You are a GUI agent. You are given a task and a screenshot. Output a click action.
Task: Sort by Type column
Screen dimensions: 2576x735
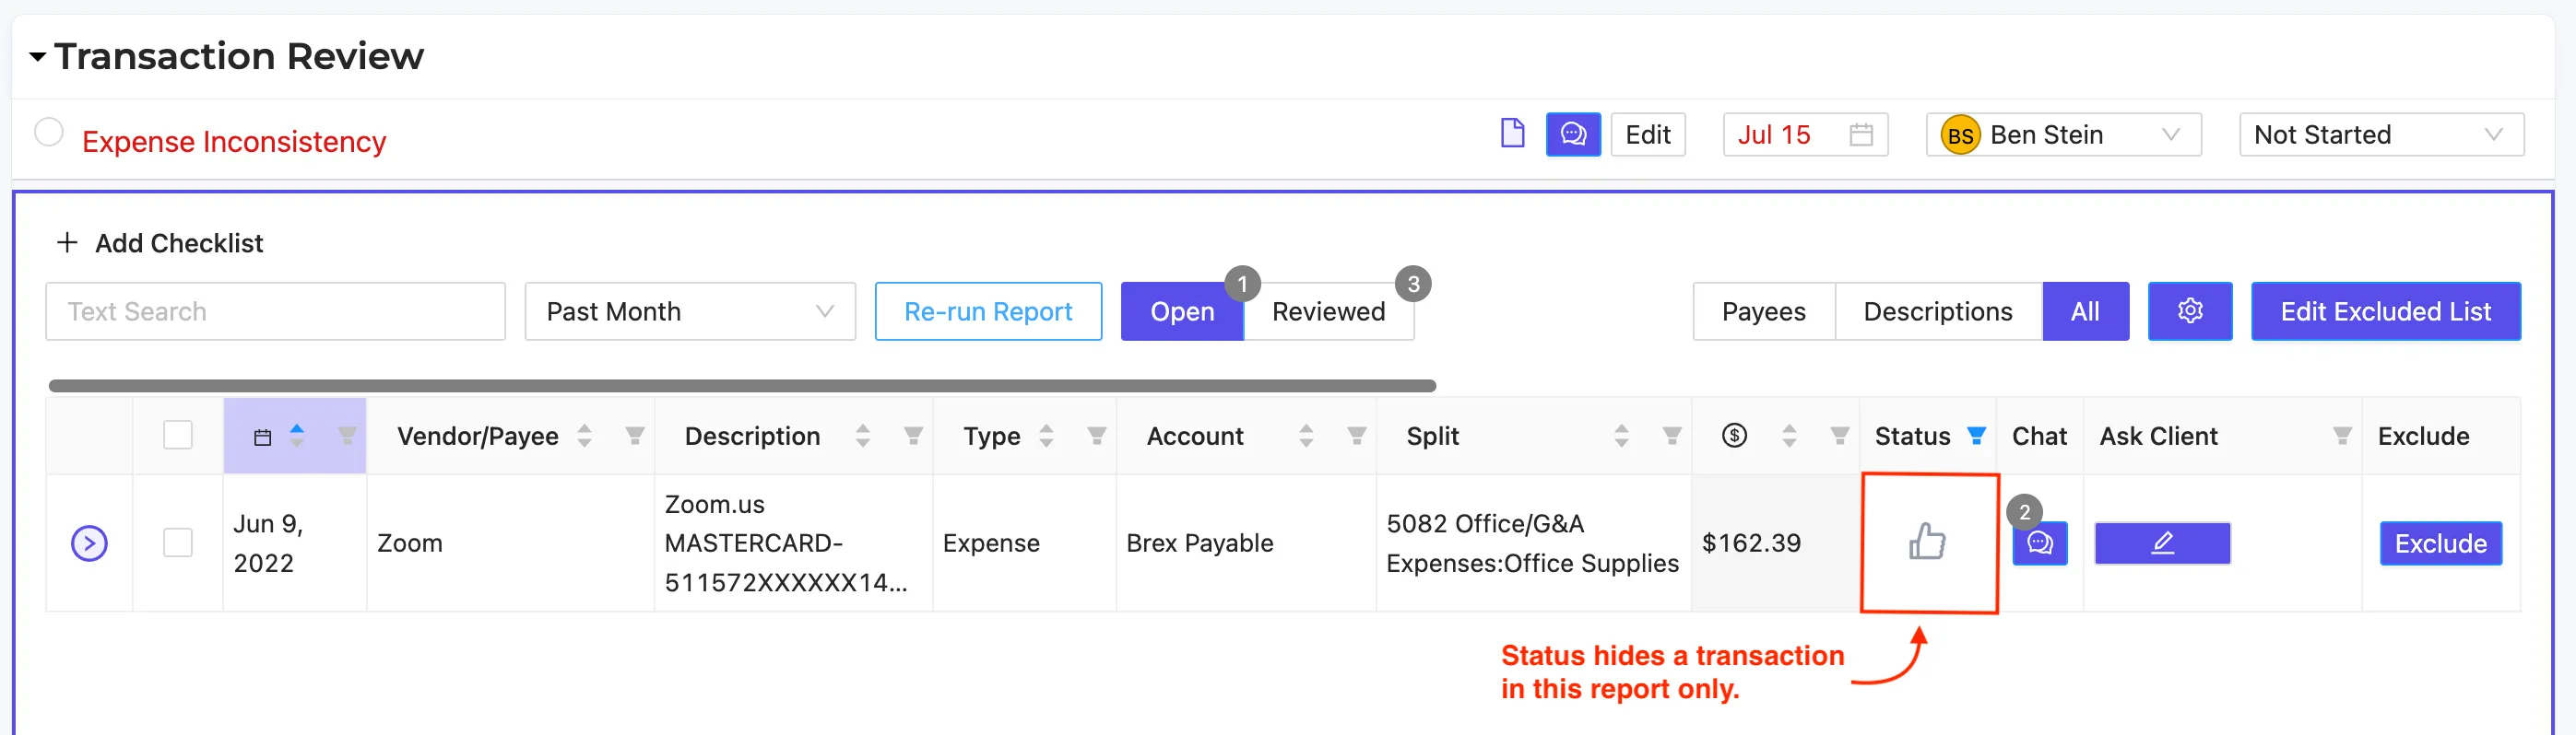pyautogui.click(x=1047, y=436)
